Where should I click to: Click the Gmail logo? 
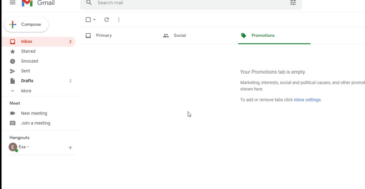(38, 3)
